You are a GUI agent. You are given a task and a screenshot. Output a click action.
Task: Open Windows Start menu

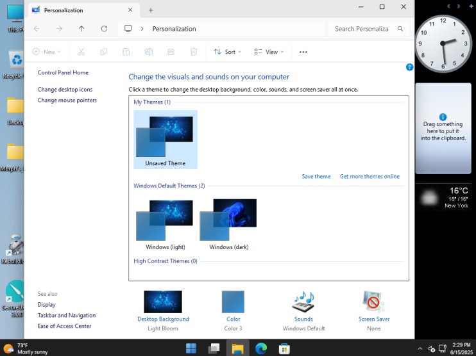click(x=191, y=348)
